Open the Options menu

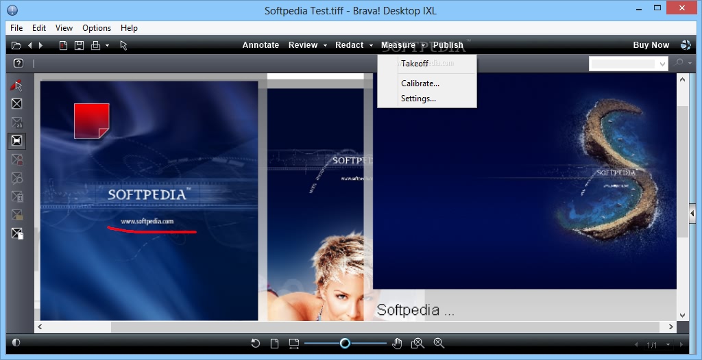[x=97, y=28]
